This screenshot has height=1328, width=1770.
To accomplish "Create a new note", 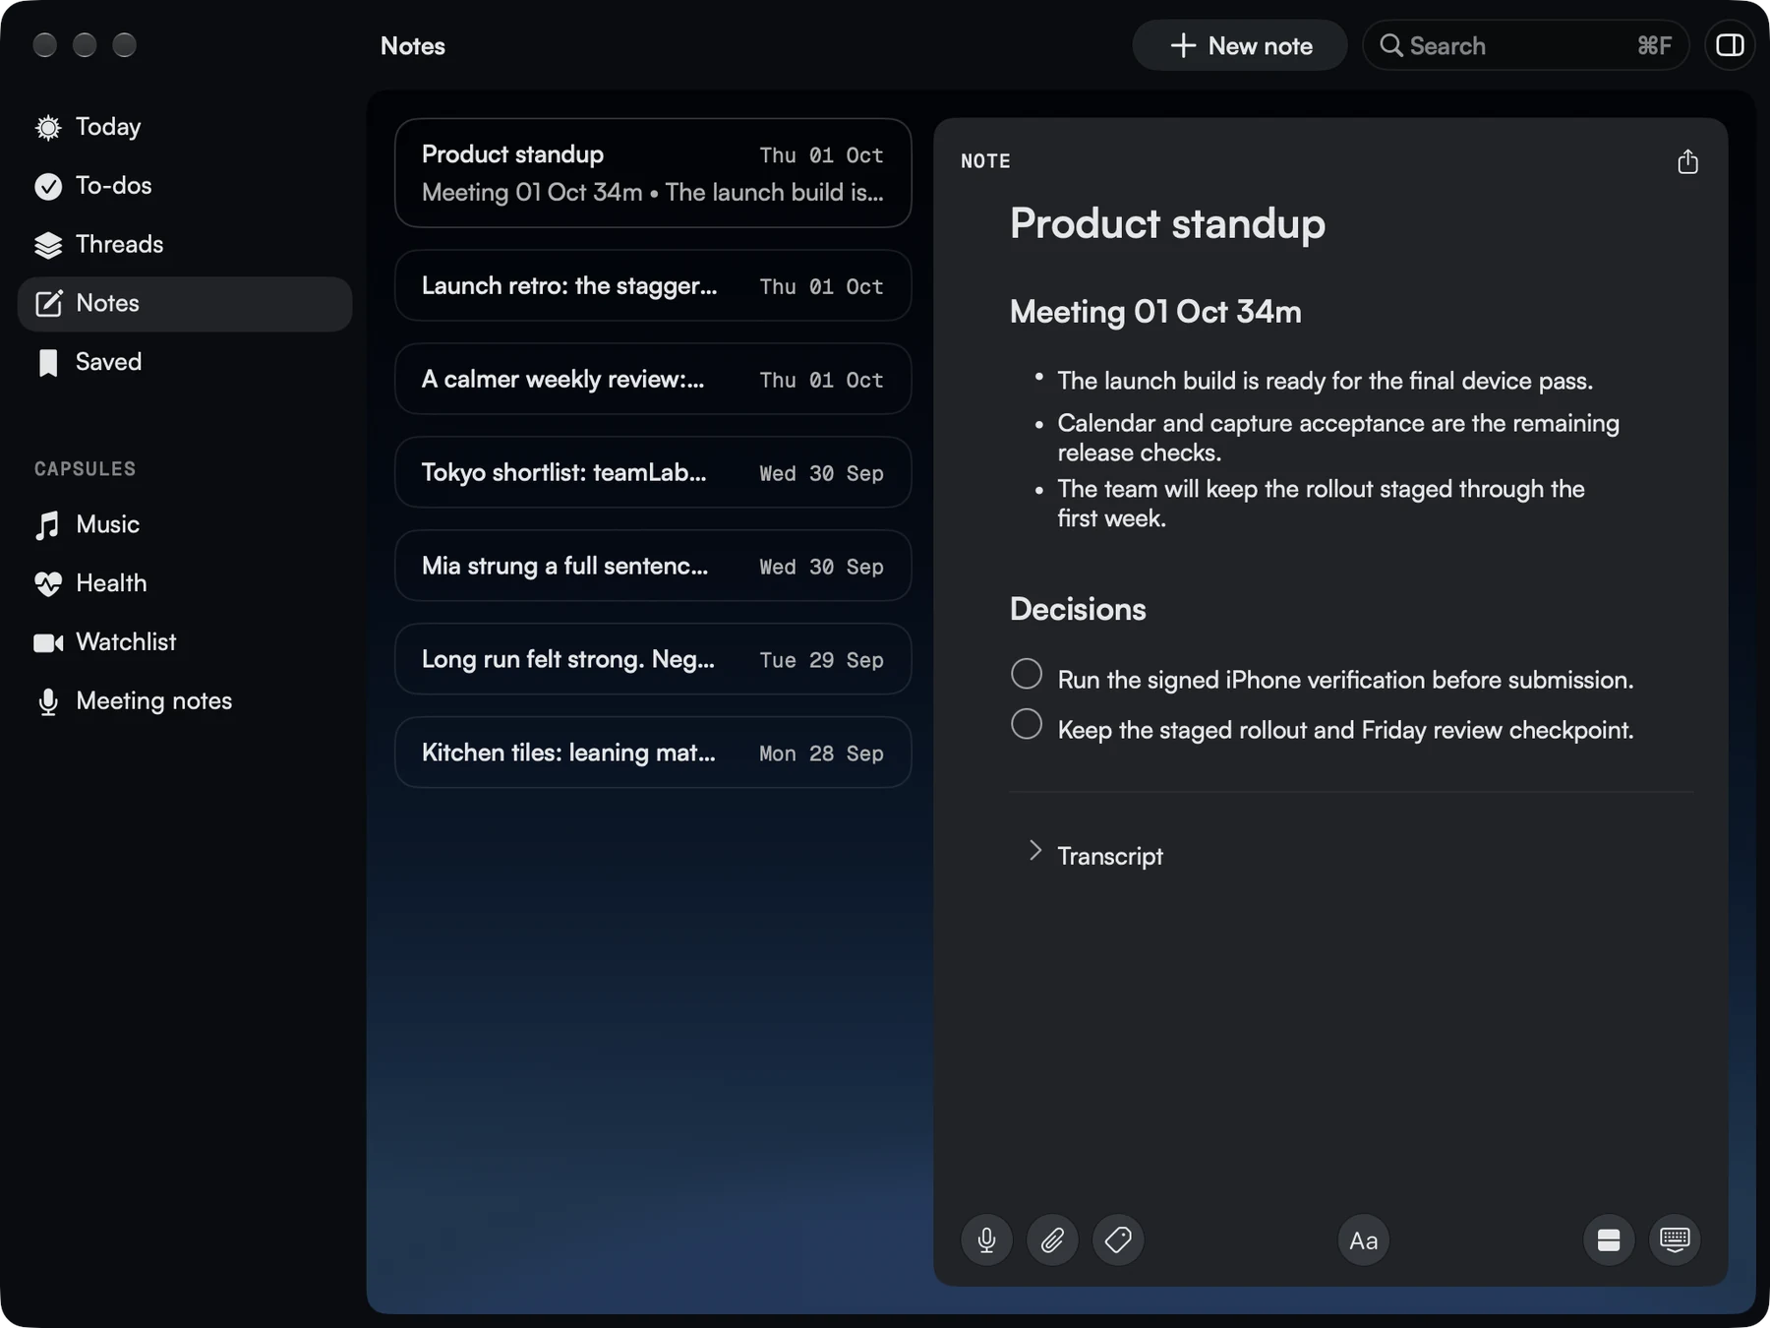I will click(1240, 45).
